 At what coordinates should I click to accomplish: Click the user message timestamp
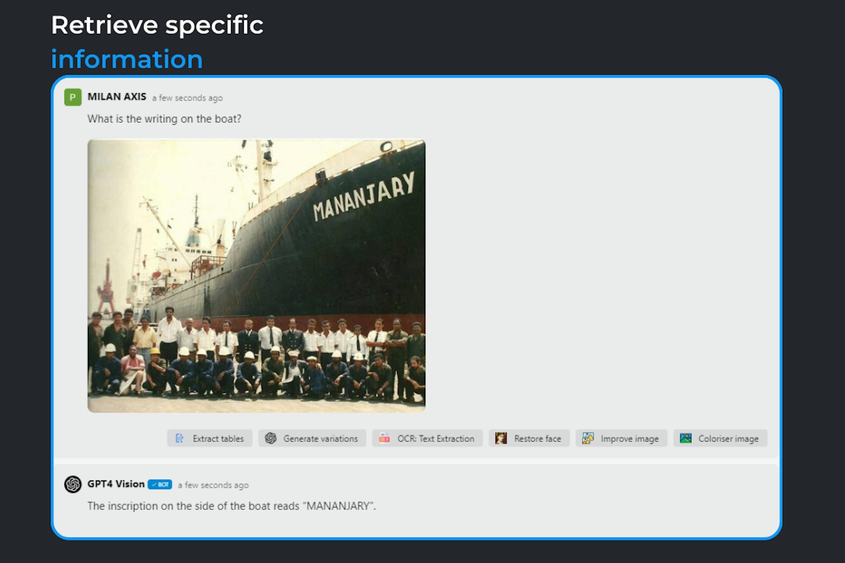[x=187, y=98]
